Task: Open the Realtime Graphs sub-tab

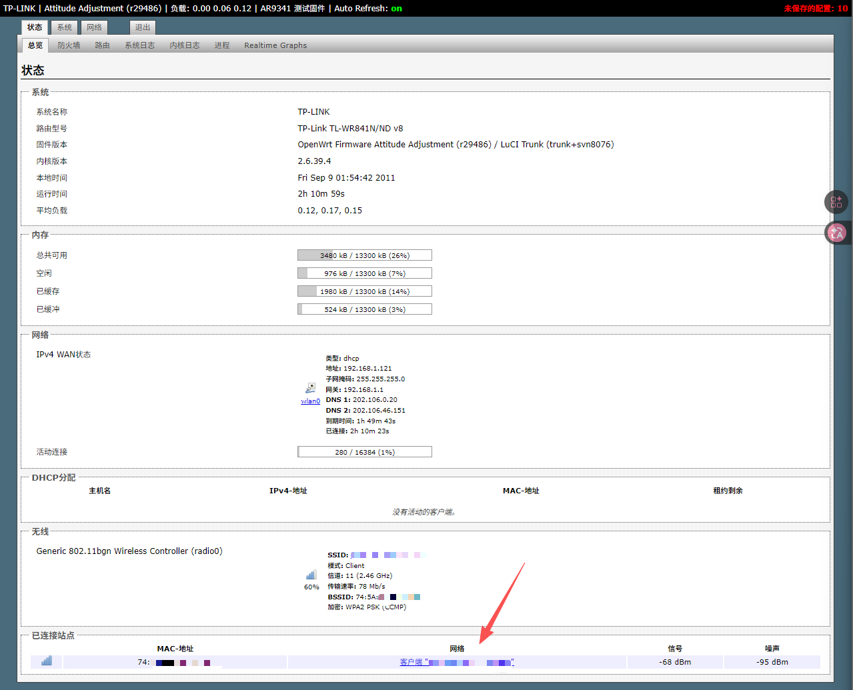Action: tap(275, 45)
